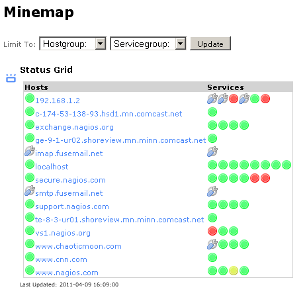Click wrench host status icon for smtp.fusemail.net
307x307 pixels.
[30, 191]
